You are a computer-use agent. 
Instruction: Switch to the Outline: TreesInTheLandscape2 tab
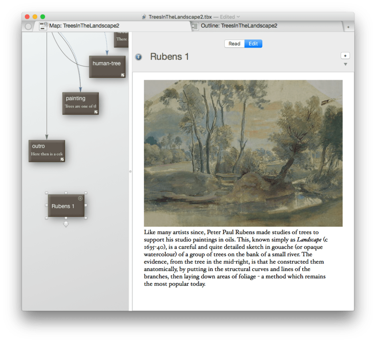click(x=239, y=26)
